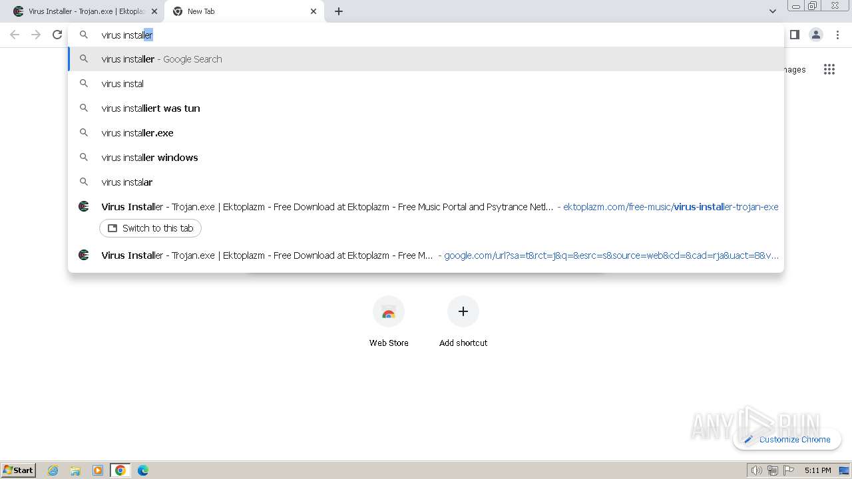Launch Internet Explorer from the taskbar

tap(53, 470)
